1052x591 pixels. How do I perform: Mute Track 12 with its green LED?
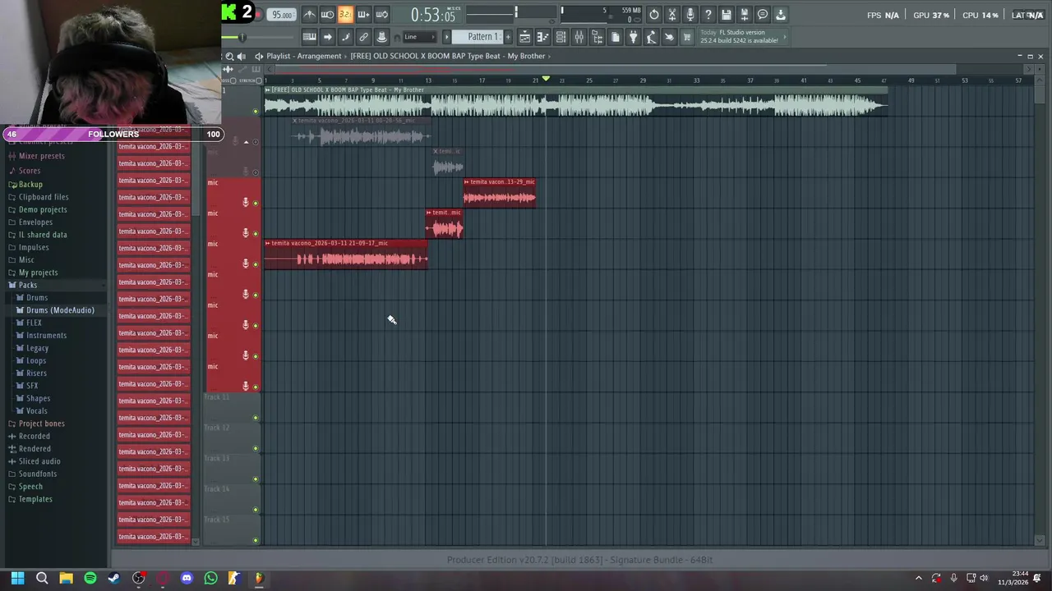255,448
